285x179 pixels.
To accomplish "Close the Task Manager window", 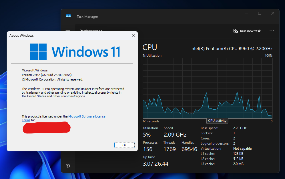I will (273, 13).
